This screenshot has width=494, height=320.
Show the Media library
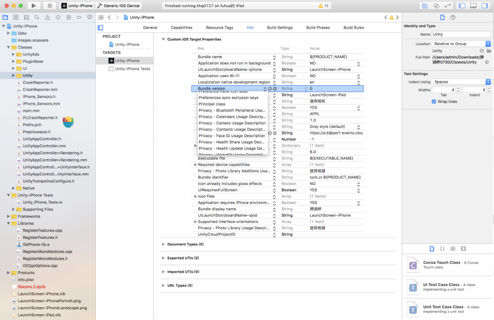tap(463, 248)
